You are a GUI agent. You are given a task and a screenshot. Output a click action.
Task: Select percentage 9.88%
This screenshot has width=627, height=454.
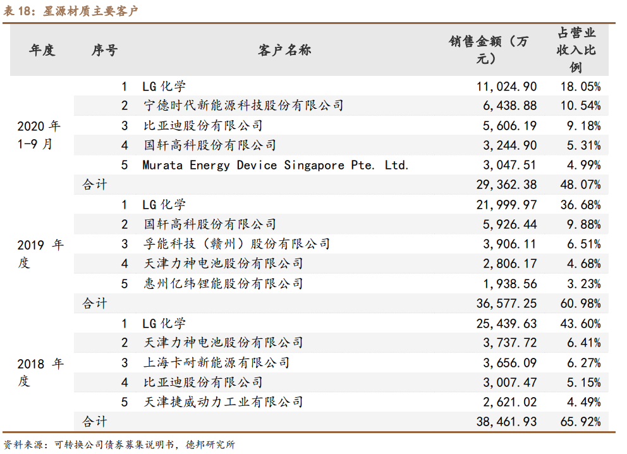click(583, 224)
